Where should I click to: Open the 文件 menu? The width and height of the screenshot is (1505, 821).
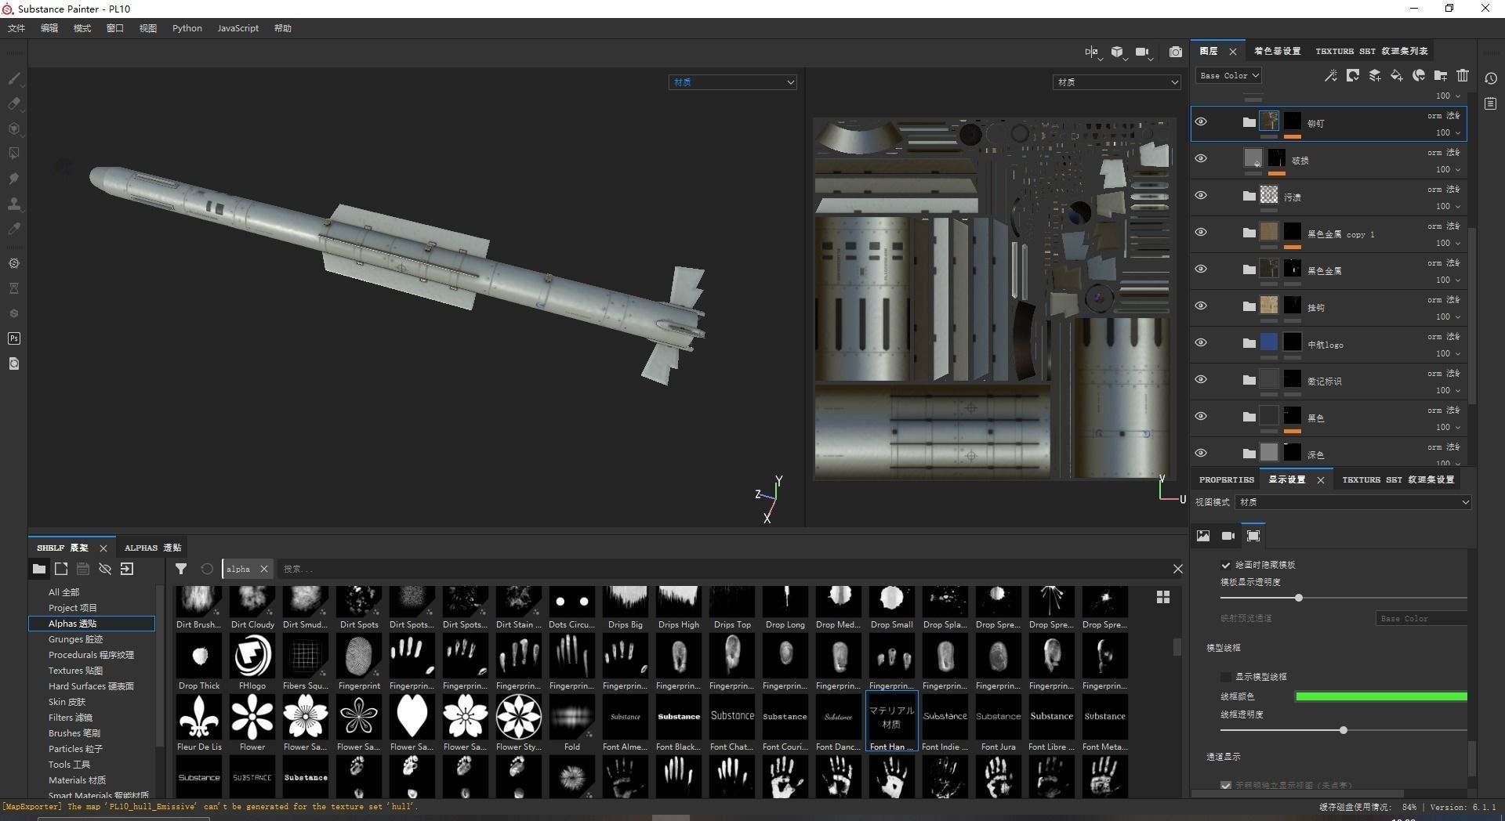[16, 28]
